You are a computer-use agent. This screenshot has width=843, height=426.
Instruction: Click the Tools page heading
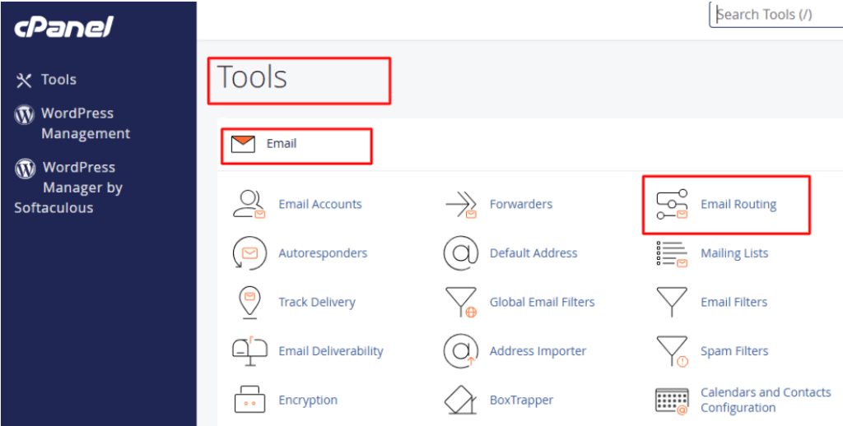point(252,76)
